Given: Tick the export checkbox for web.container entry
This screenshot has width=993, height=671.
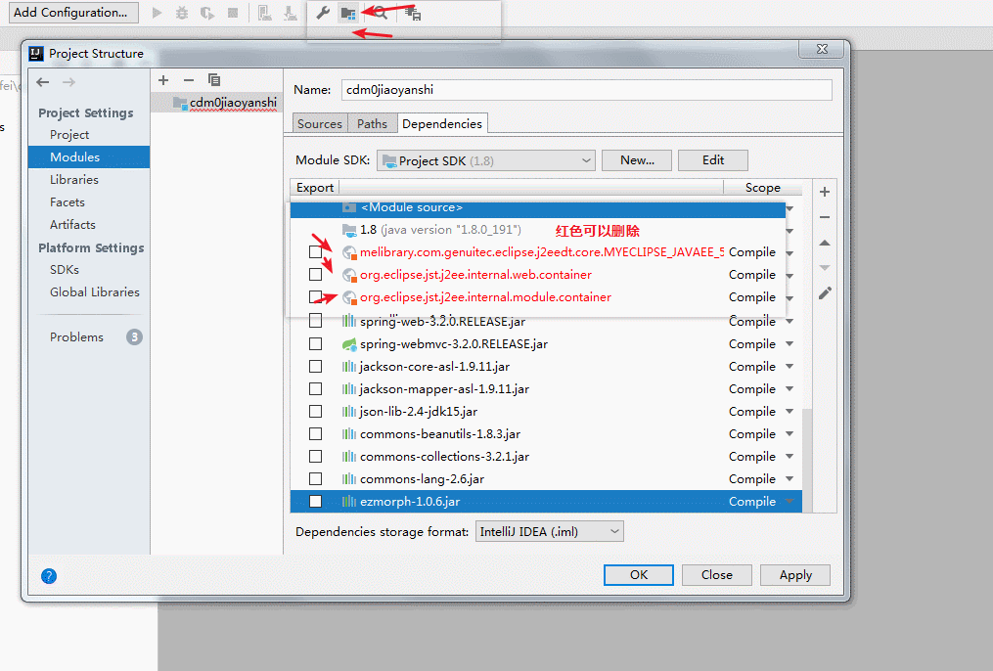Looking at the screenshot, I should tap(315, 275).
